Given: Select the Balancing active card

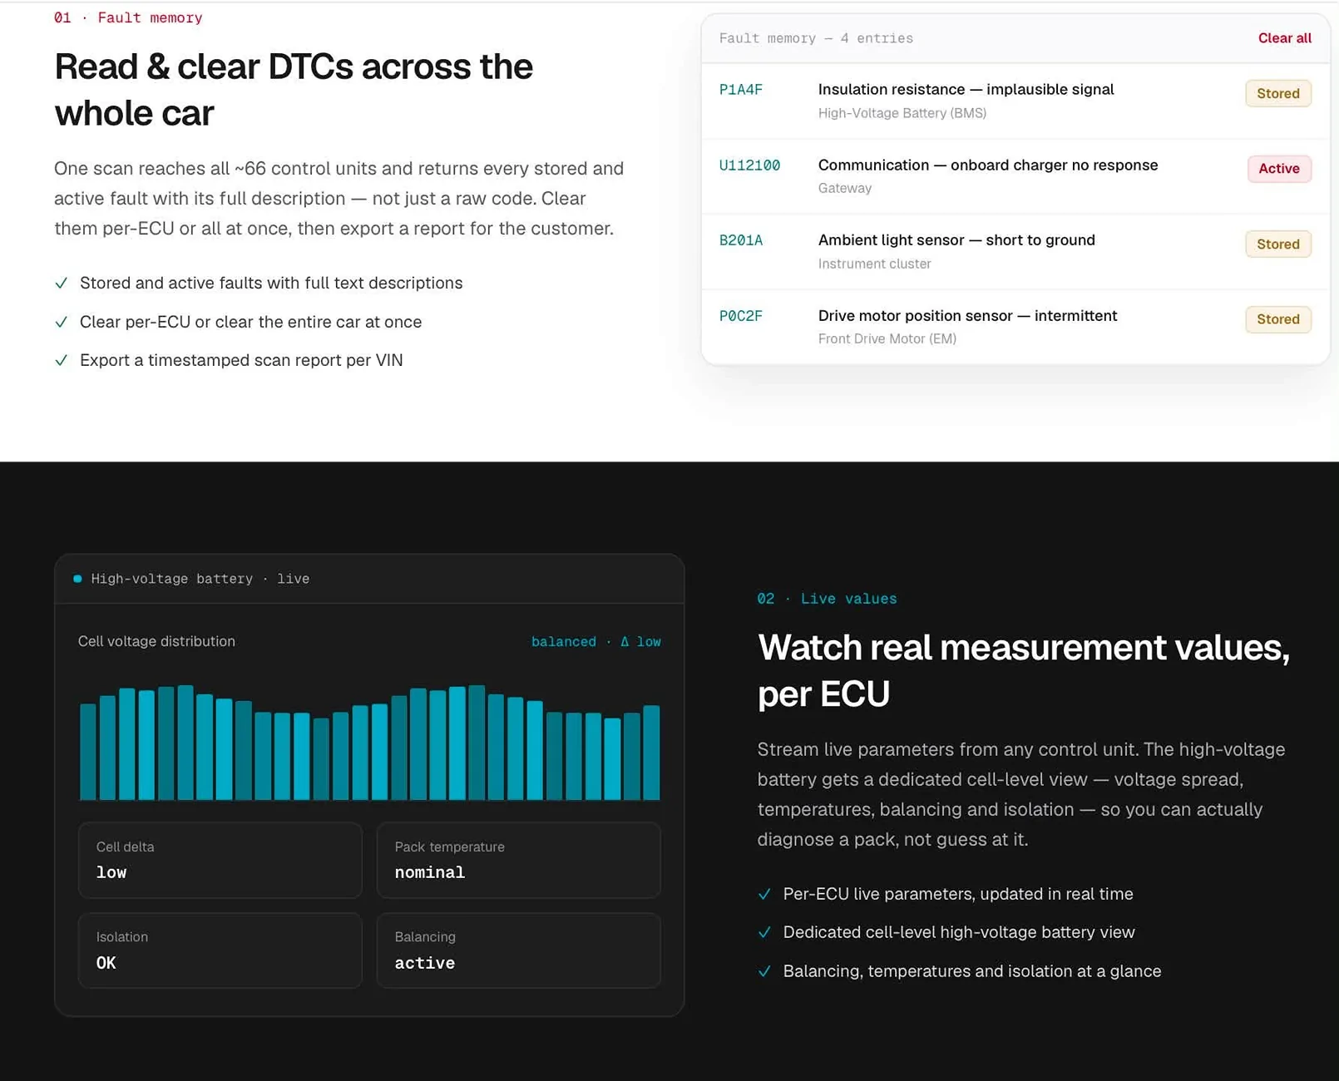Looking at the screenshot, I should 518,950.
